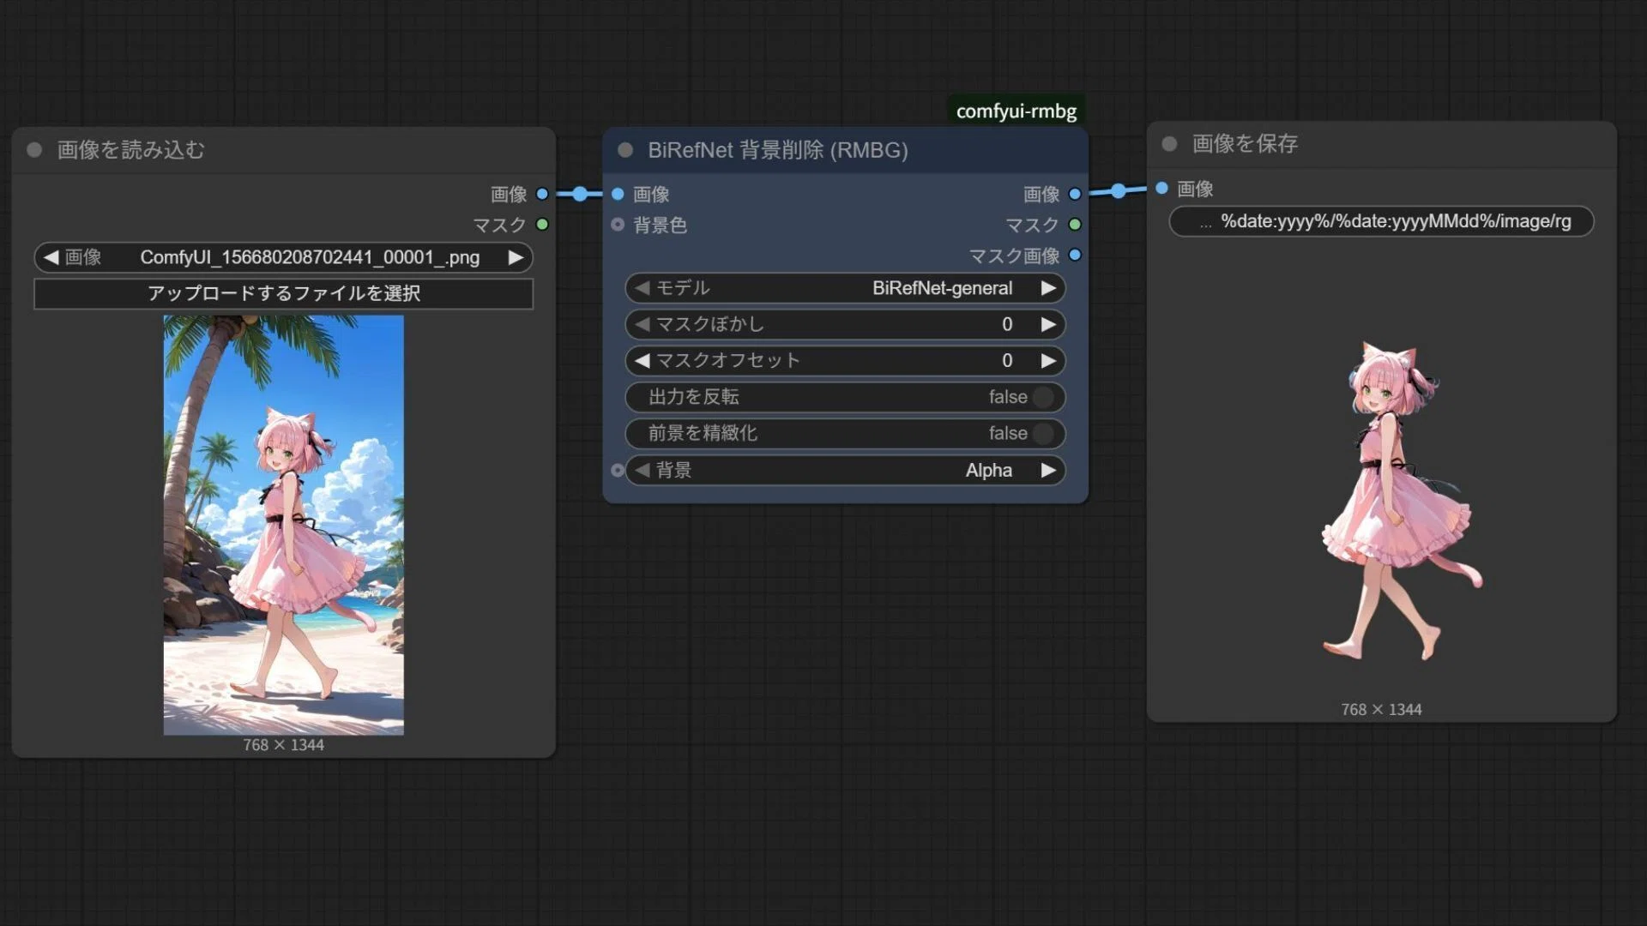Click the 背景色 input label

point(660,225)
